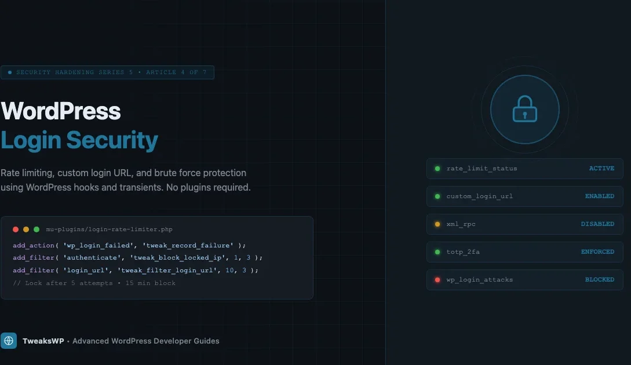Click the green indicator next to totp_2fa

437,251
